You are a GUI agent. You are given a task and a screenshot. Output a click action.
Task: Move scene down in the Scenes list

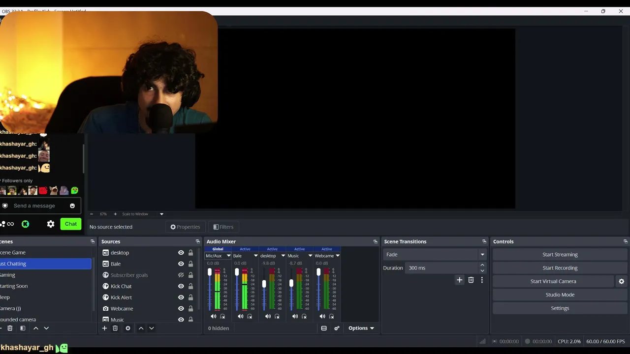(46, 328)
